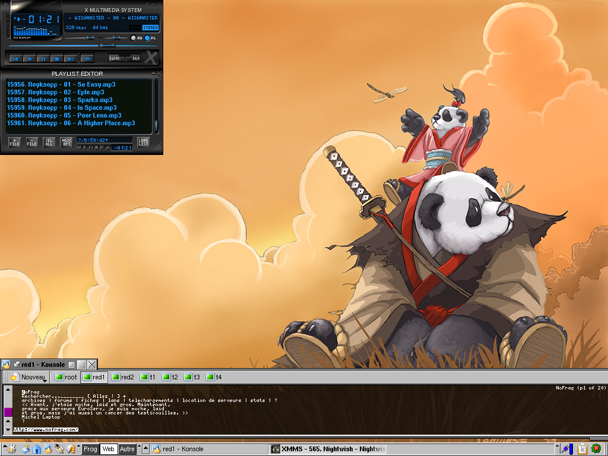Click the XMMS balance slider handle
The height and width of the screenshot is (456, 608).
pos(116,37)
